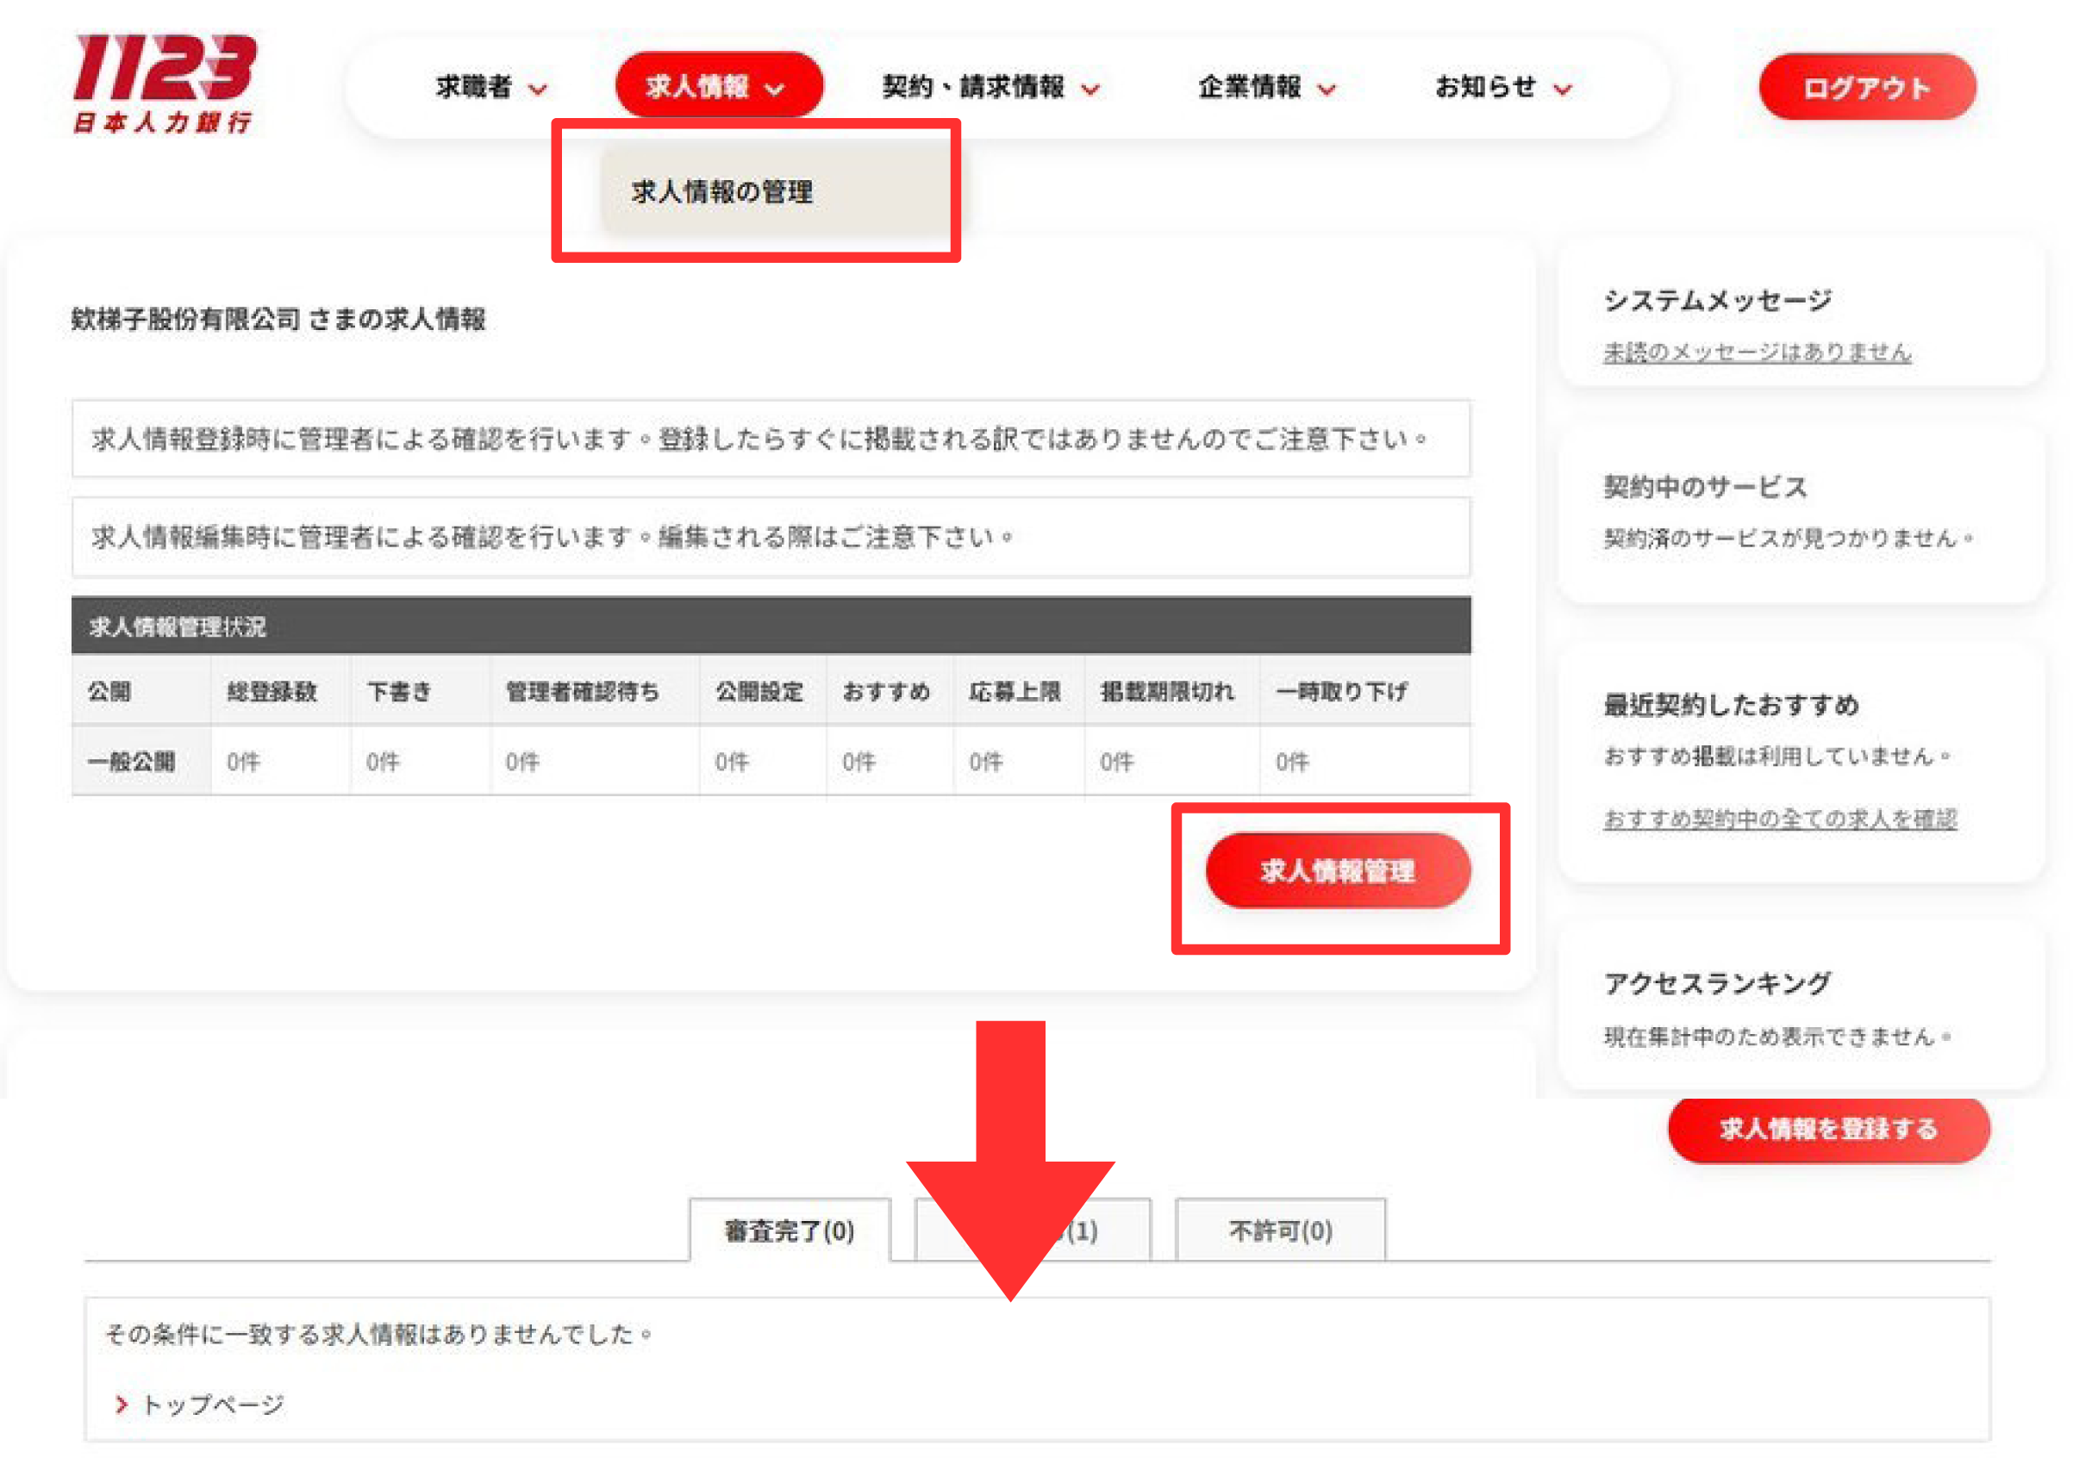The image size is (2073, 1458).
Task: Expand the 契約・請求情報 dropdown menu
Action: pyautogui.click(x=990, y=88)
